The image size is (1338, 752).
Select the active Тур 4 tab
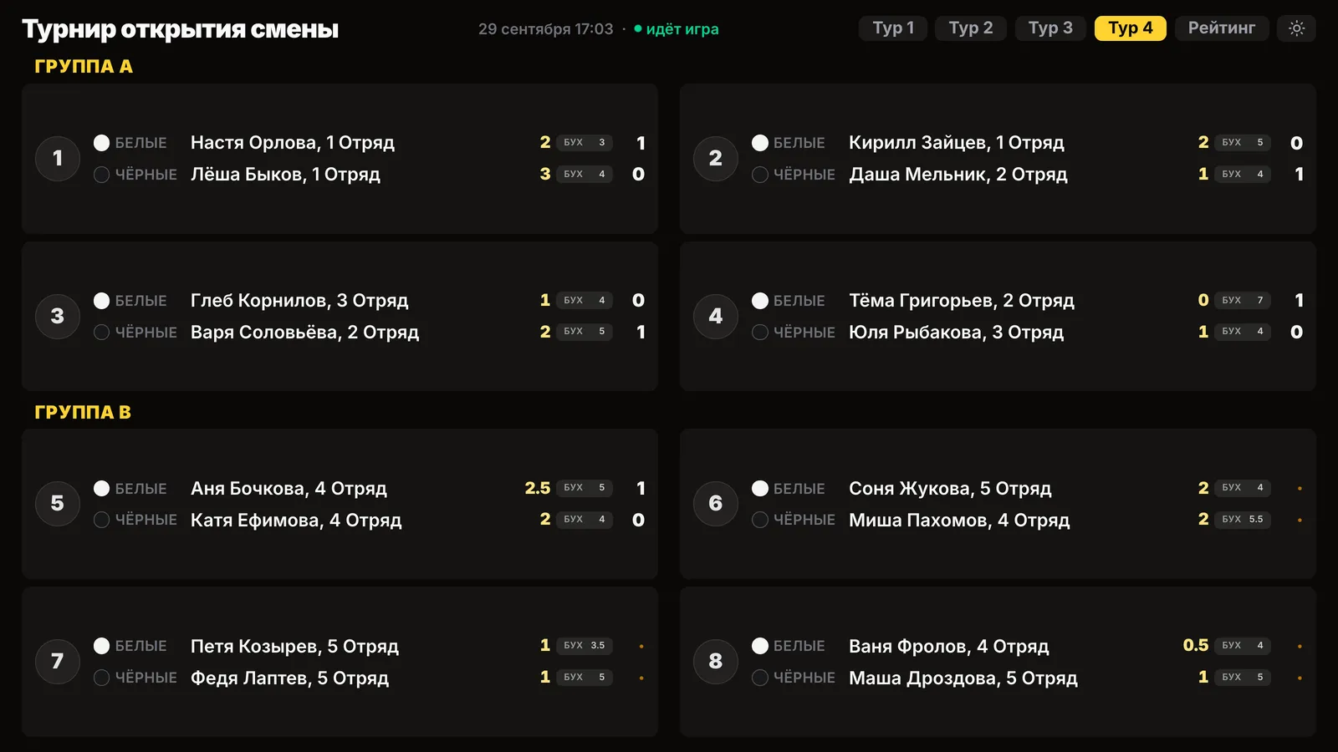(x=1131, y=28)
